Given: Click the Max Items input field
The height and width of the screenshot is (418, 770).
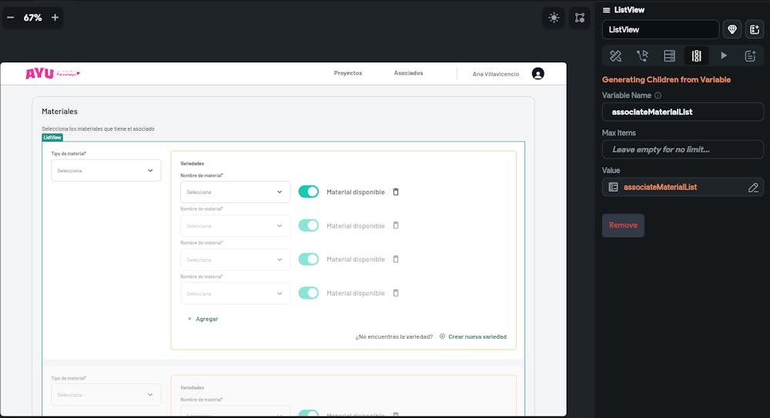Looking at the screenshot, I should click(x=682, y=149).
